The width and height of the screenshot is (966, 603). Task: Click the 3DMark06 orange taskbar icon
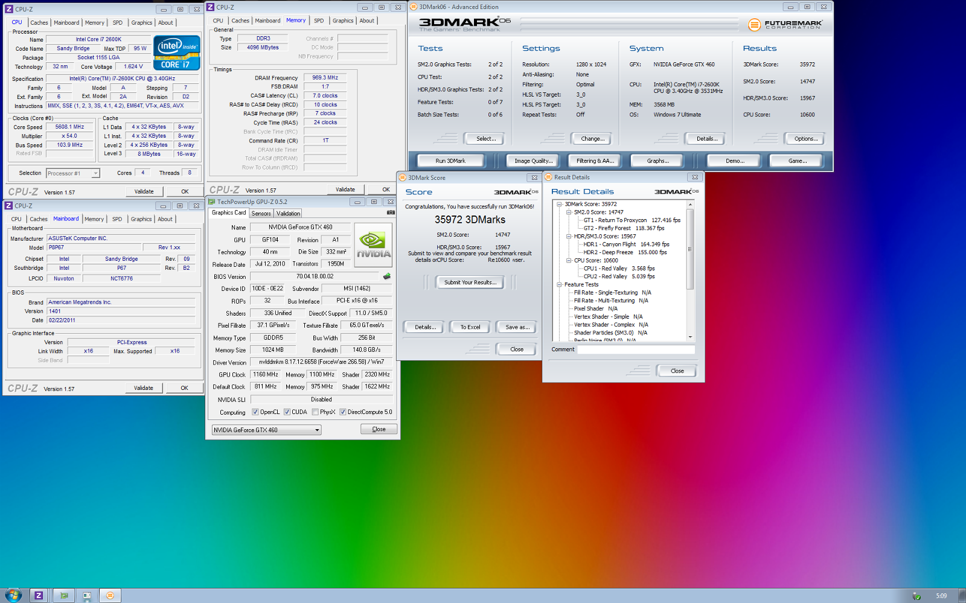coord(110,595)
